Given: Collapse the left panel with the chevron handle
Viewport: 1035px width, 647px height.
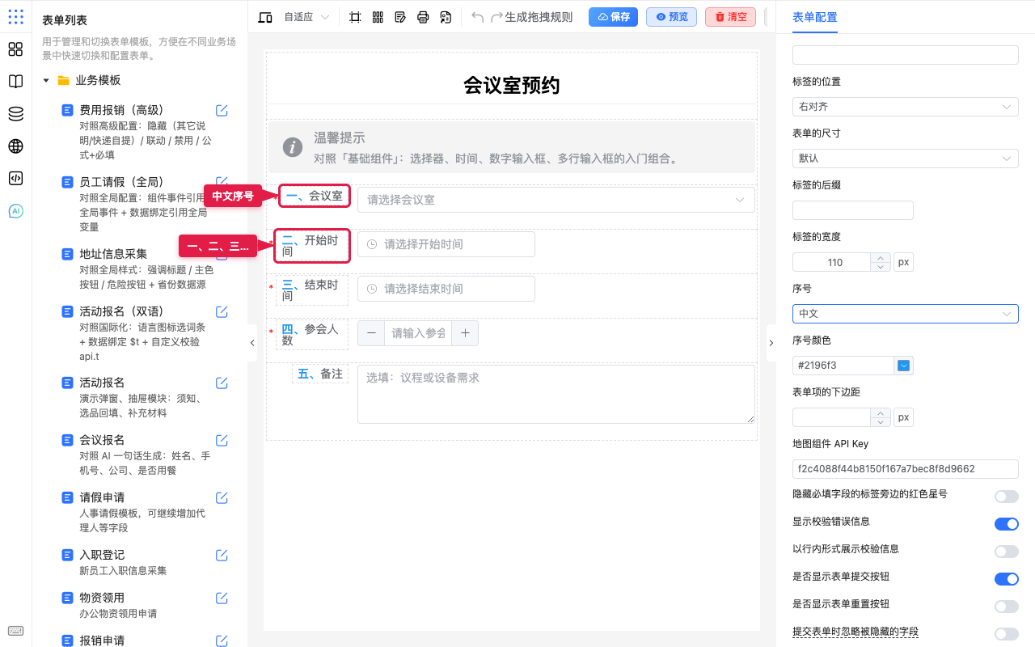Looking at the screenshot, I should (252, 343).
